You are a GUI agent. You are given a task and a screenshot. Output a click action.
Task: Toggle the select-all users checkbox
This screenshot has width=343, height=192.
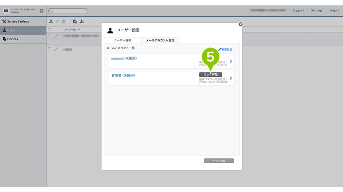pyautogui.click(x=50, y=30)
